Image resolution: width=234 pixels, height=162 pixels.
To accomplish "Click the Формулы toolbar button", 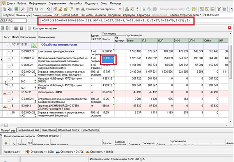I will pos(129,15).
